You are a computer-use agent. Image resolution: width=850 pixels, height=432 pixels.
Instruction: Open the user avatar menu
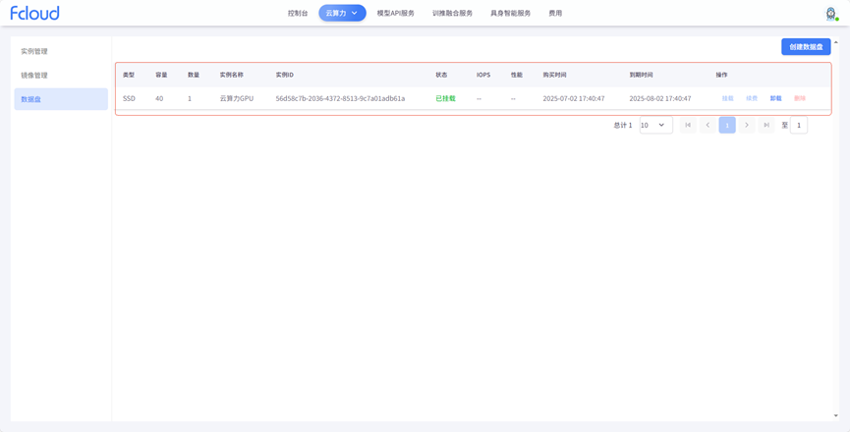tap(831, 14)
